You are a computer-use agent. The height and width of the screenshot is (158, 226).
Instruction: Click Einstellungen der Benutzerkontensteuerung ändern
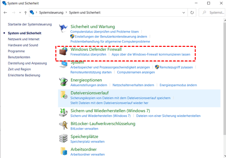point(111,36)
